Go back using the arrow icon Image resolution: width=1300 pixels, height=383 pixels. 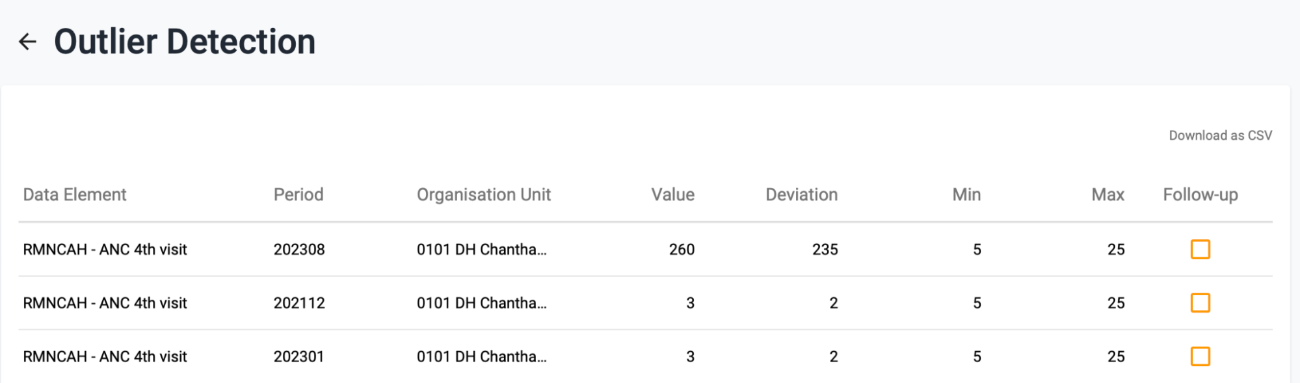tap(27, 42)
